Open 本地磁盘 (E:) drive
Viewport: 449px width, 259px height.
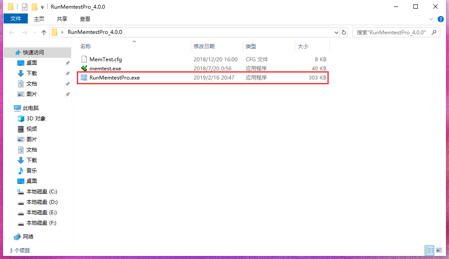click(x=42, y=213)
